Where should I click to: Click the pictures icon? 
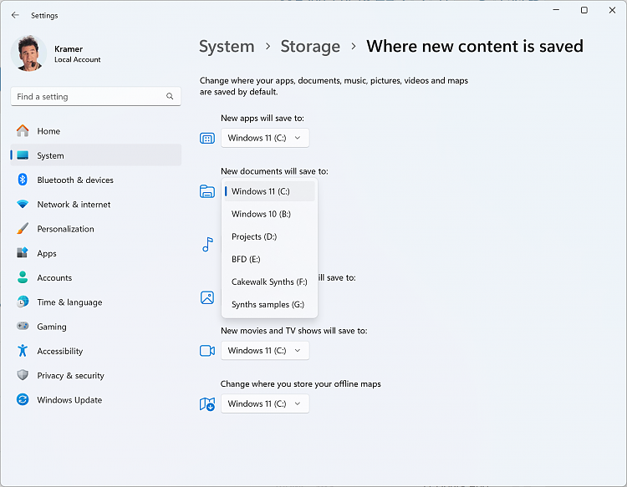207,297
